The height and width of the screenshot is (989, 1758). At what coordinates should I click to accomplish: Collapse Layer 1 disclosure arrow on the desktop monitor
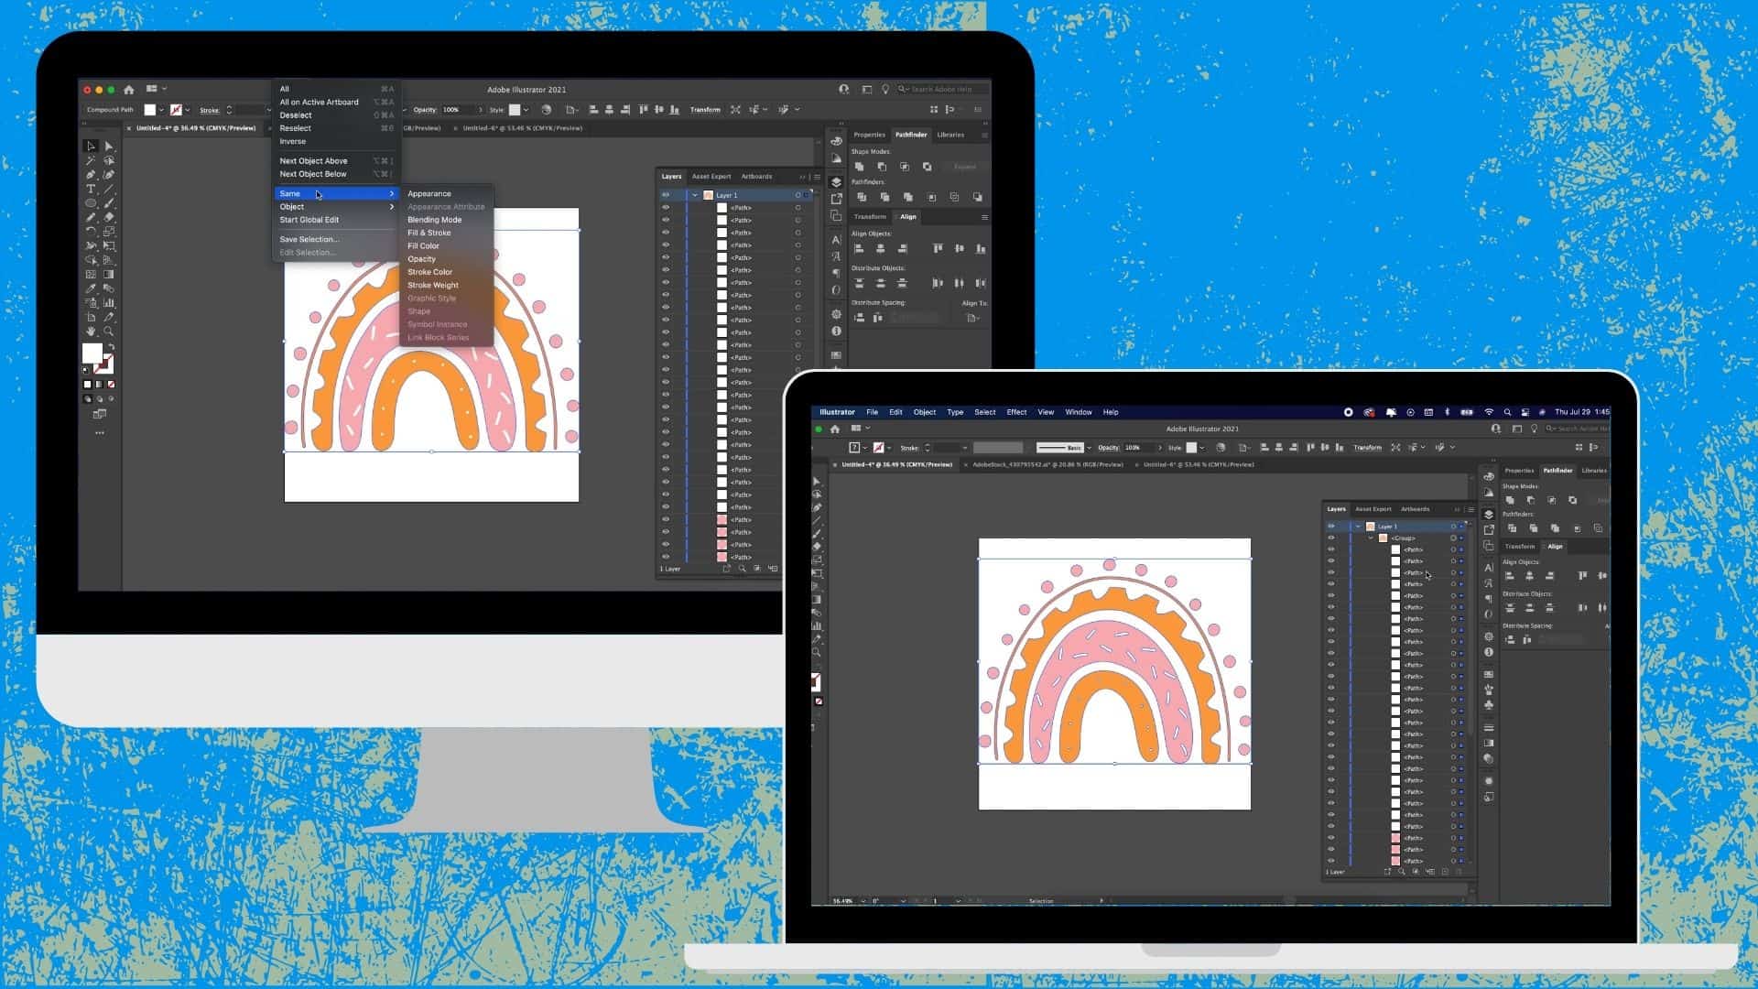[x=695, y=195]
